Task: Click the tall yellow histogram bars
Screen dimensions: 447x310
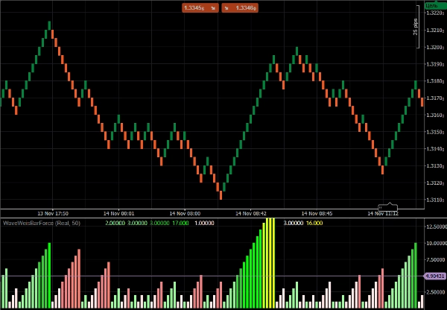Action: (x=269, y=262)
